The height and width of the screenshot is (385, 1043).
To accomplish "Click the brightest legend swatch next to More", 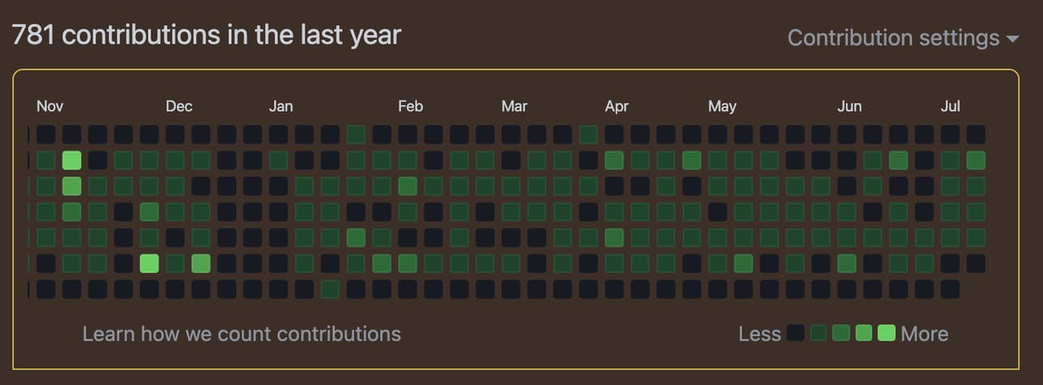I will (886, 333).
